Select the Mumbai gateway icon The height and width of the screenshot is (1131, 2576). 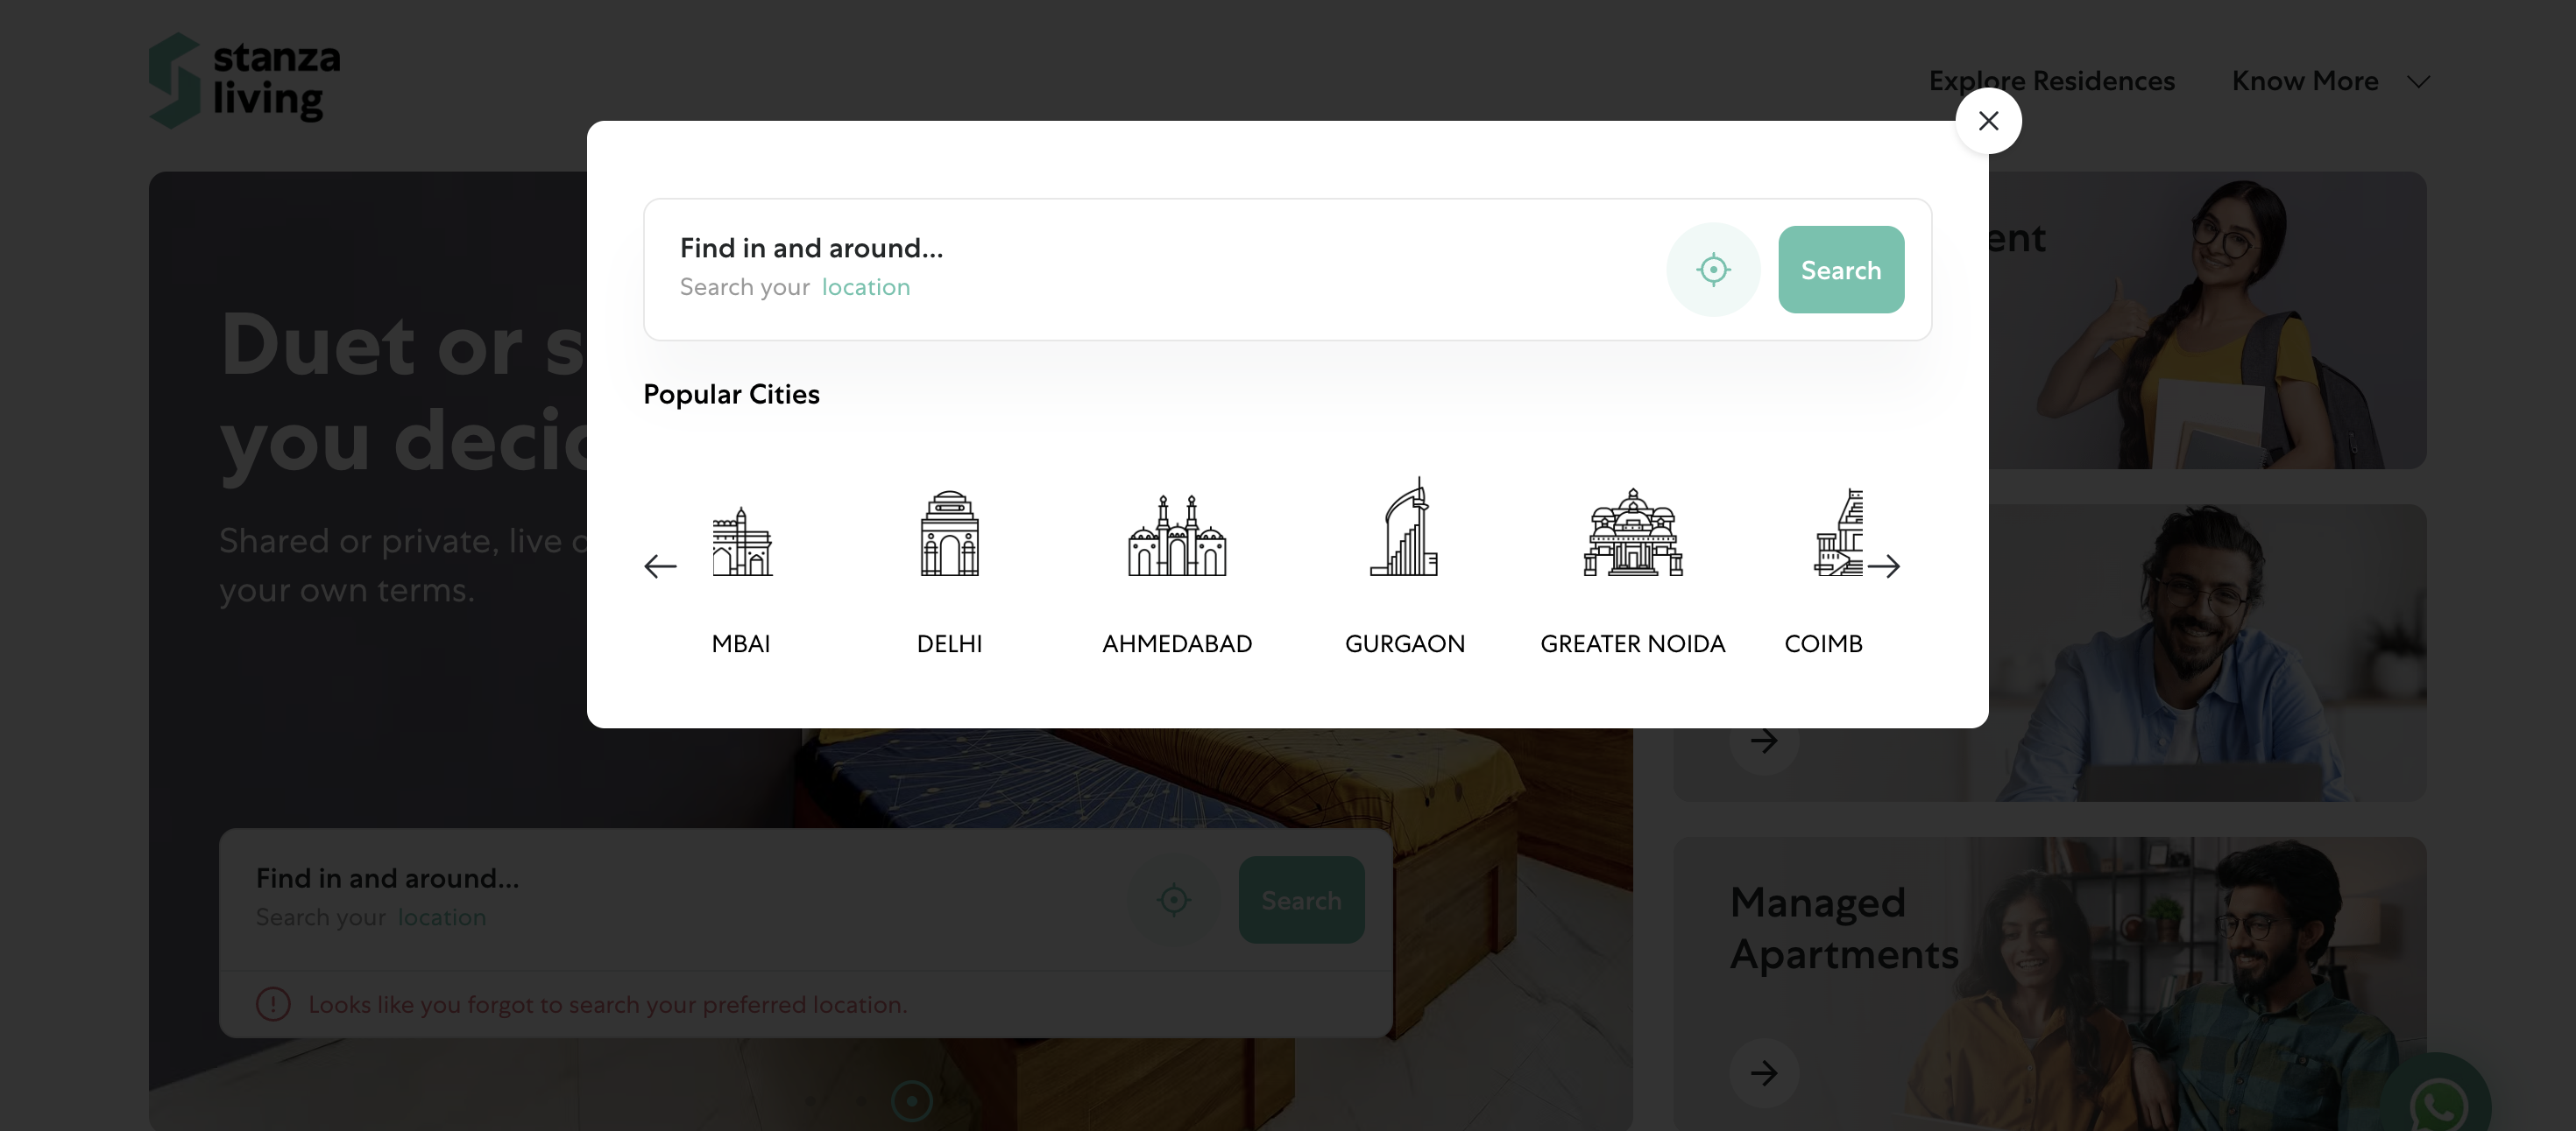(742, 542)
